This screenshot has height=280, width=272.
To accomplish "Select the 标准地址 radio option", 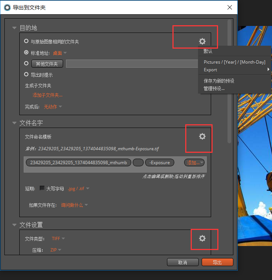I will (x=26, y=53).
